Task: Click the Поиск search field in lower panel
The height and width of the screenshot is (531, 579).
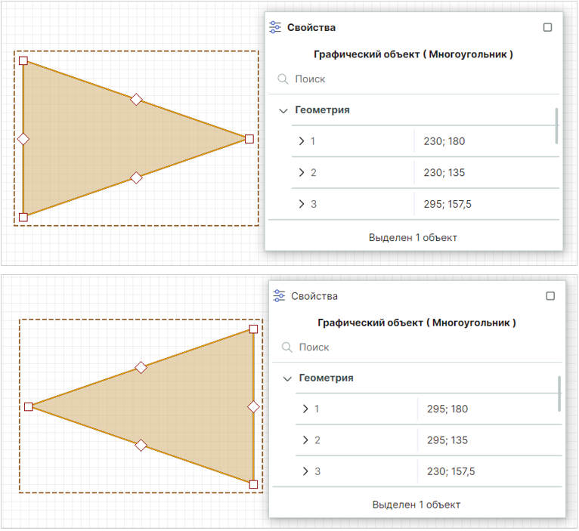Action: click(x=420, y=347)
